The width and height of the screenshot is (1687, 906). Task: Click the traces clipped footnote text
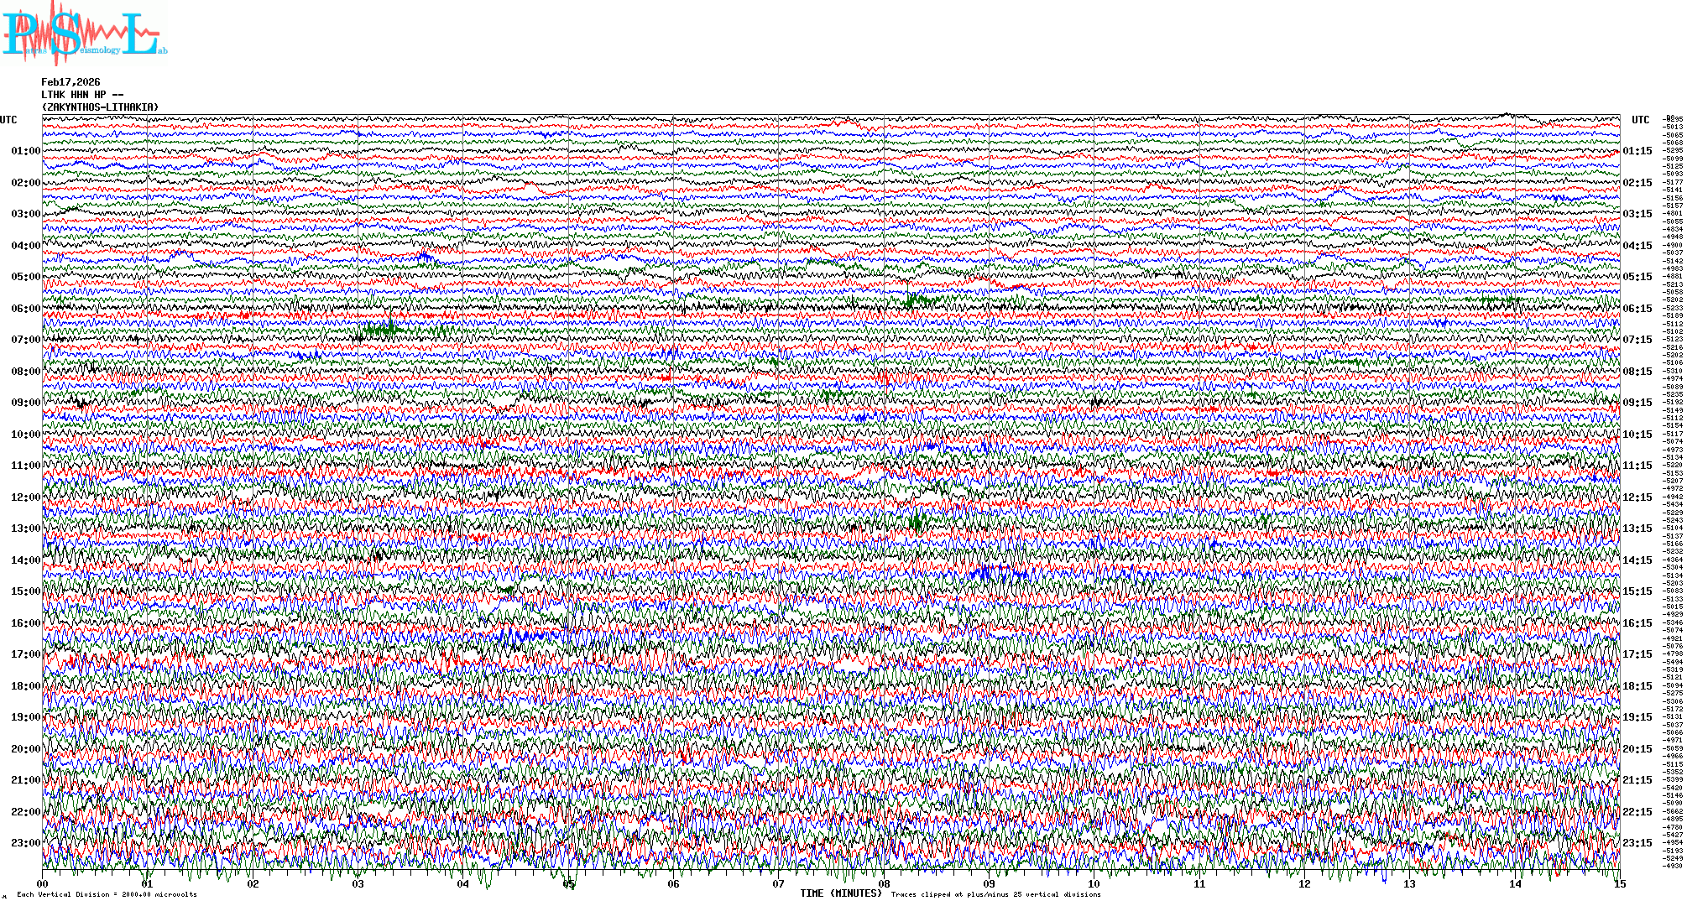(x=995, y=894)
